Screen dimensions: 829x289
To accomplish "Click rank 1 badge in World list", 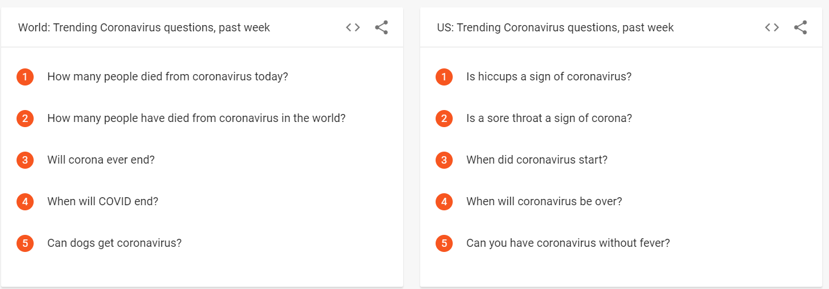I will 25,76.
